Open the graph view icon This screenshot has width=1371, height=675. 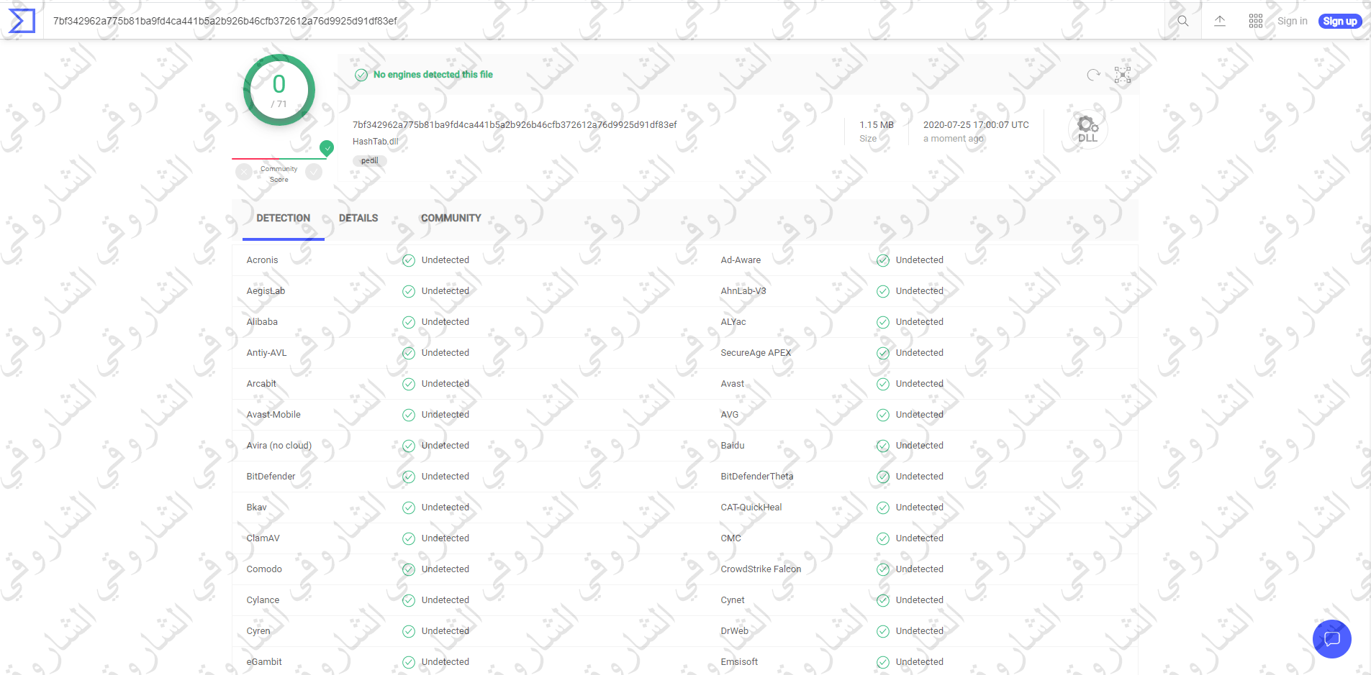point(1123,75)
